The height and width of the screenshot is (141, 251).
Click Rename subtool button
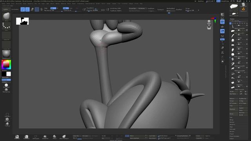click(x=234, y=99)
